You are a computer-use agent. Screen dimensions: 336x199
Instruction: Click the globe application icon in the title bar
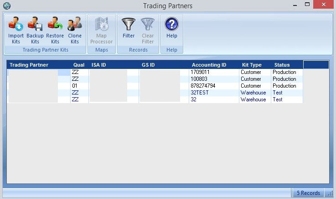(x=7, y=6)
